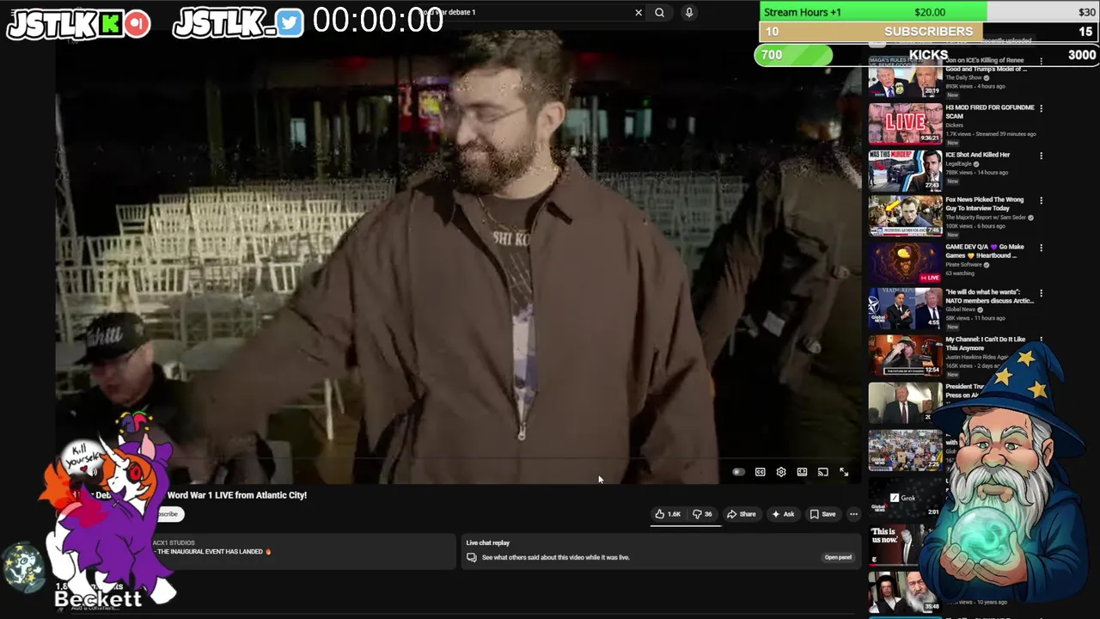This screenshot has width=1100, height=619.
Task: Click the live chat replay icon
Action: (471, 557)
